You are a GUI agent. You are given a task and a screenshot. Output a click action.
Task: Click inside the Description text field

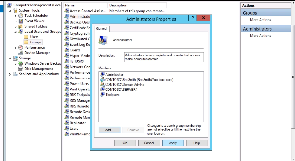pos(164,57)
